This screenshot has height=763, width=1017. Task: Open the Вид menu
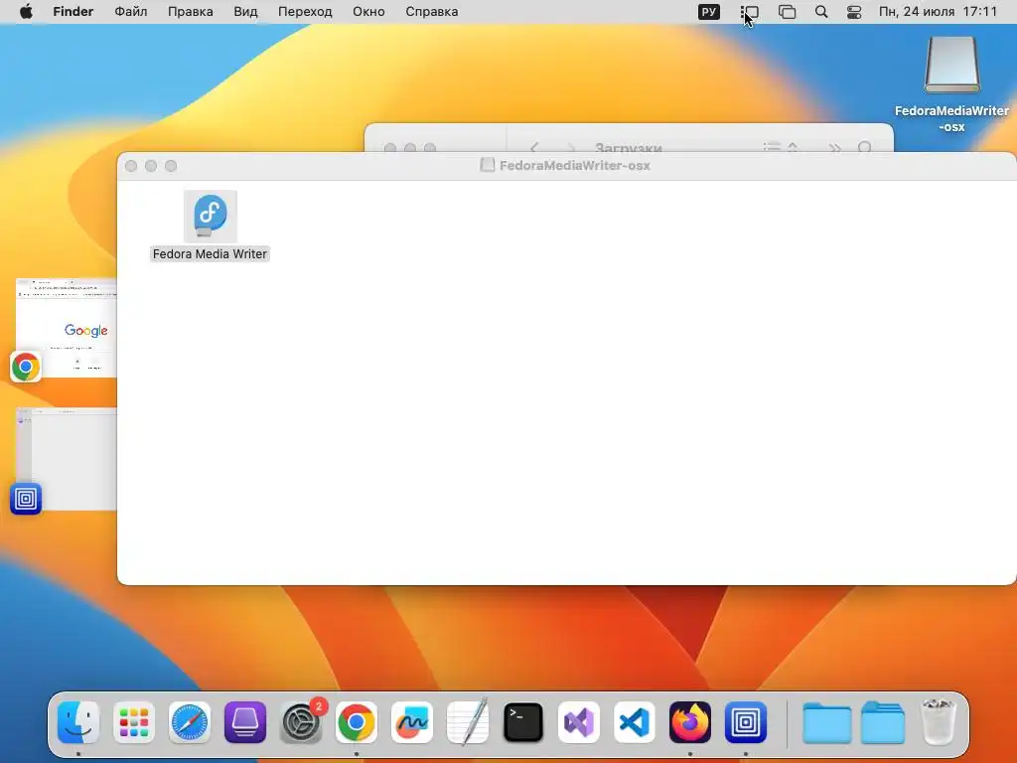click(245, 12)
